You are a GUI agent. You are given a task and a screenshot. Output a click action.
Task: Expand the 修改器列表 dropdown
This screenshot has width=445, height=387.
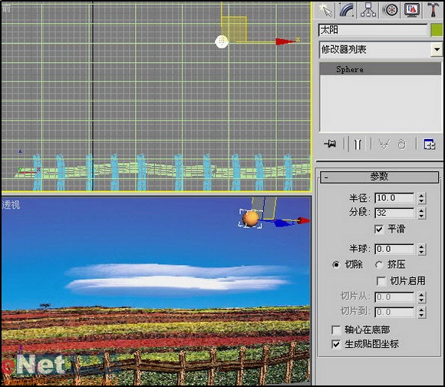coord(437,50)
